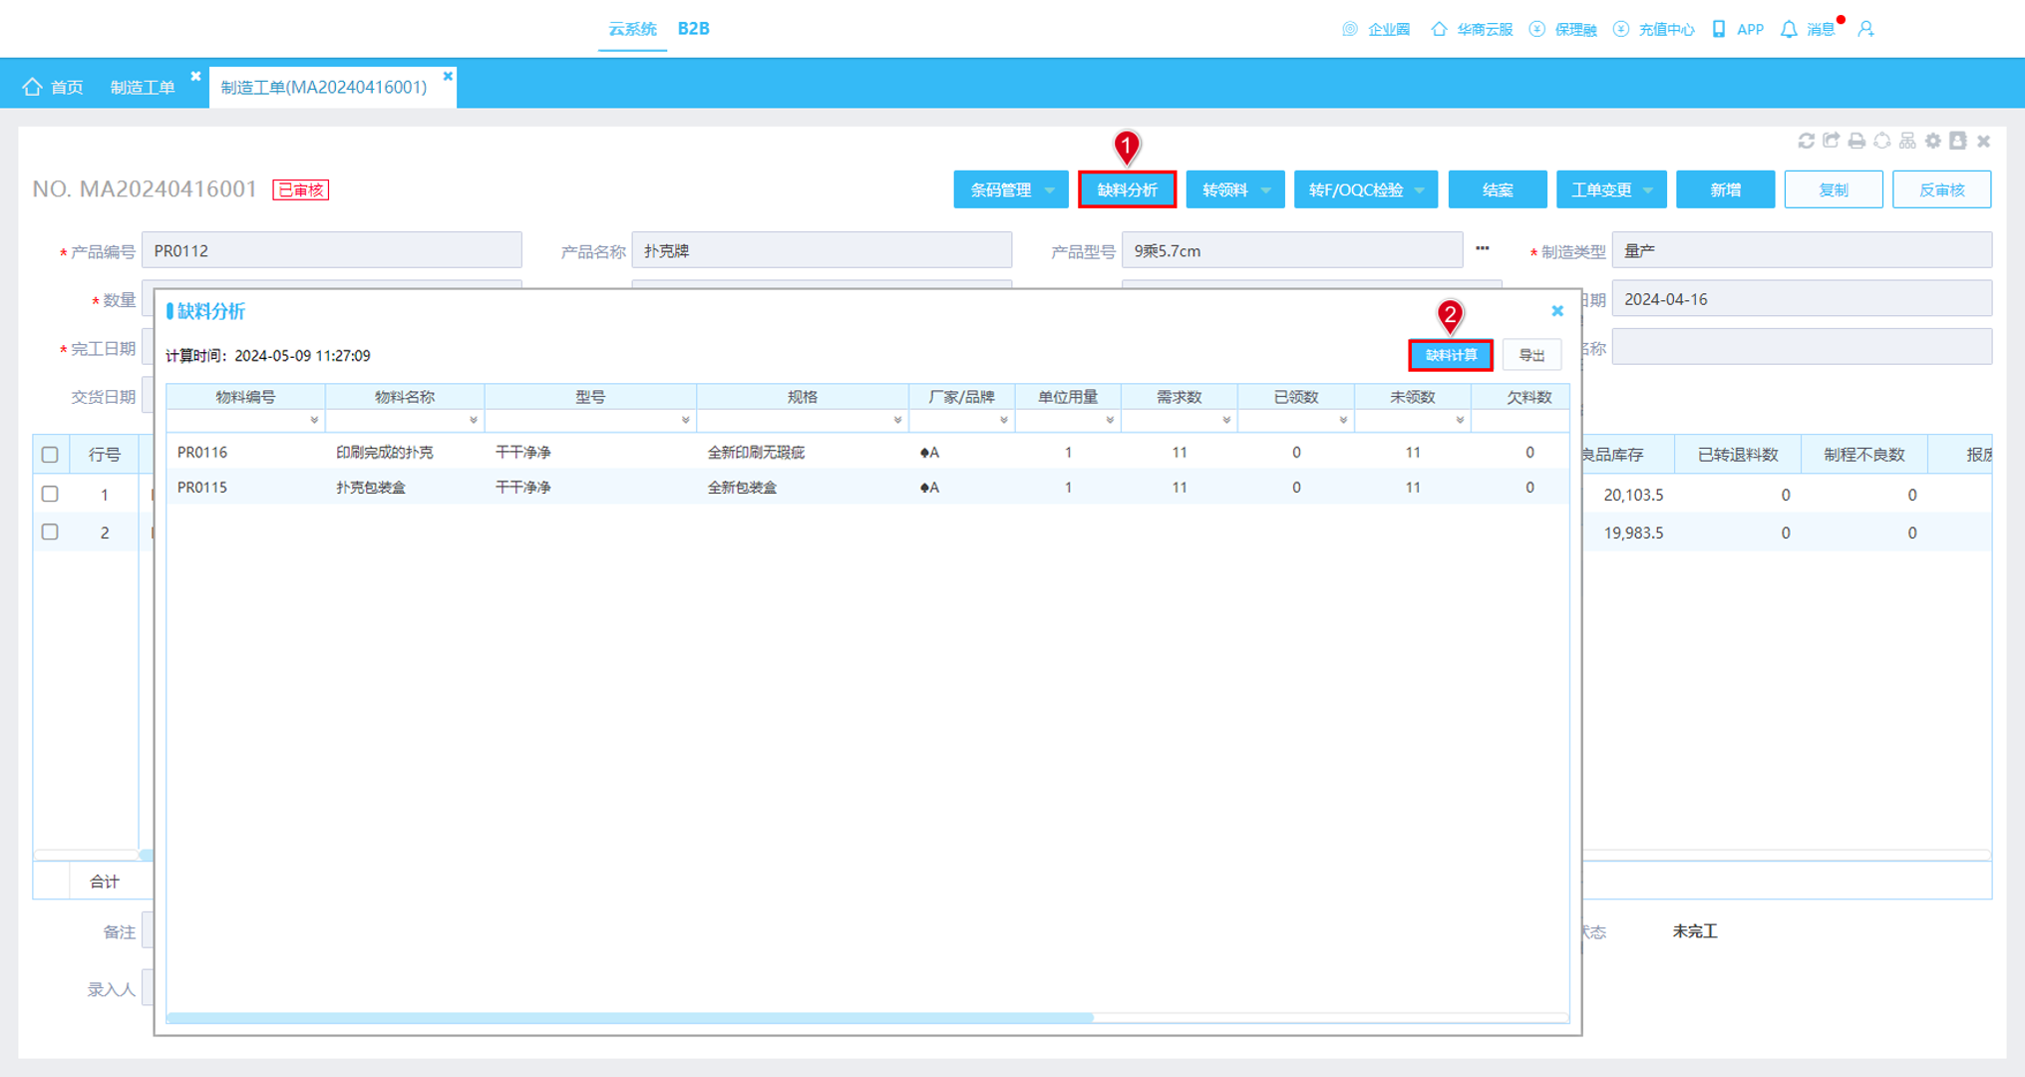Image resolution: width=2025 pixels, height=1077 pixels.
Task: Click the three-dots button after 产品型号
Action: (1483, 249)
